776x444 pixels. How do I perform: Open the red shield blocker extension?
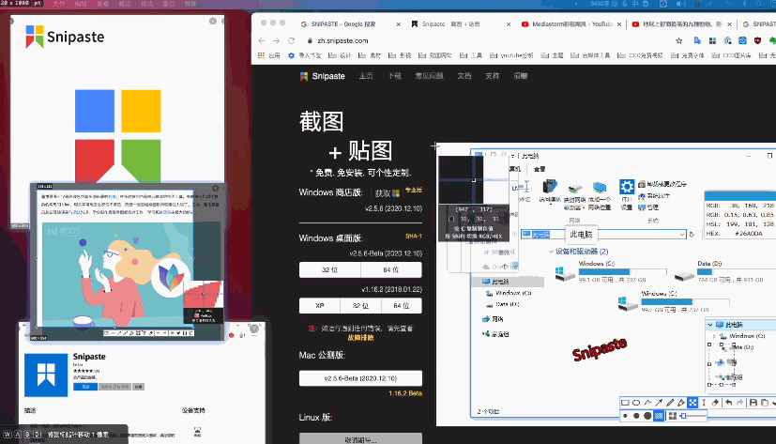[x=757, y=40]
